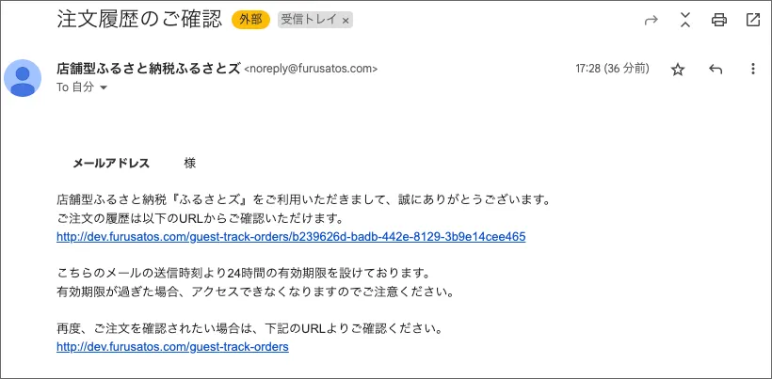Click the curved forward arrow icon beside the subject
Image resolution: width=772 pixels, height=379 pixels.
pos(651,20)
